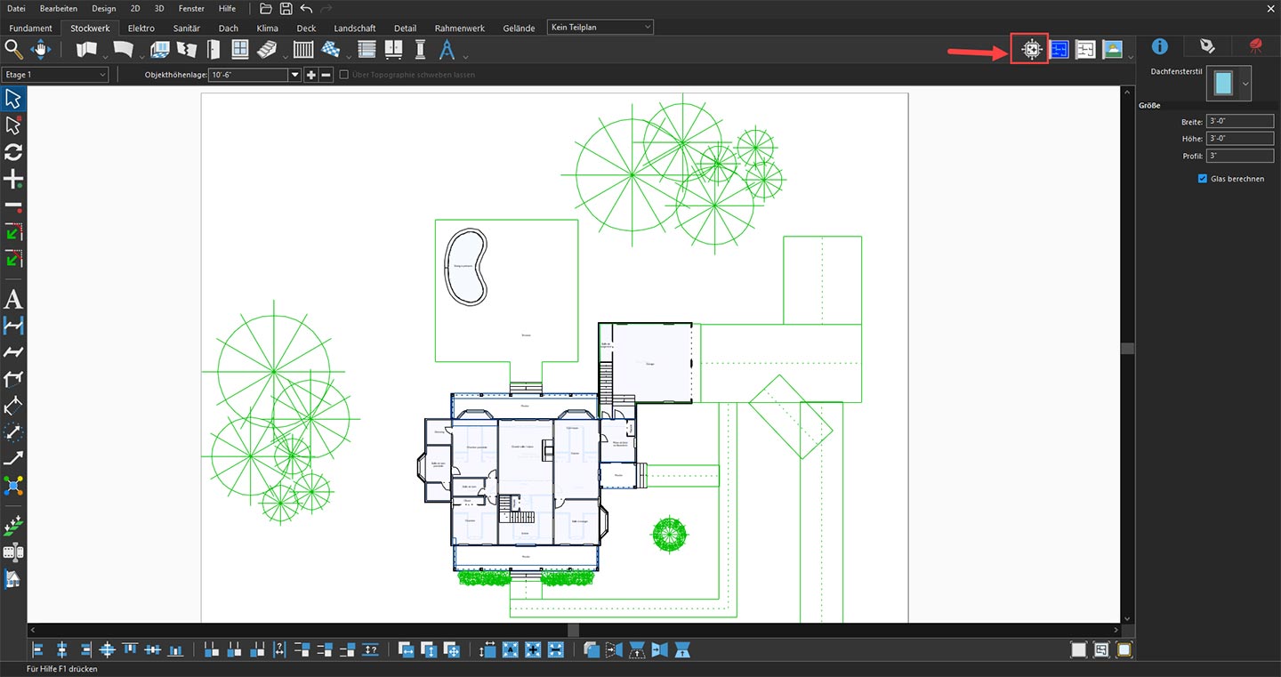Expand the curved wall tool options arrow

click(141, 58)
